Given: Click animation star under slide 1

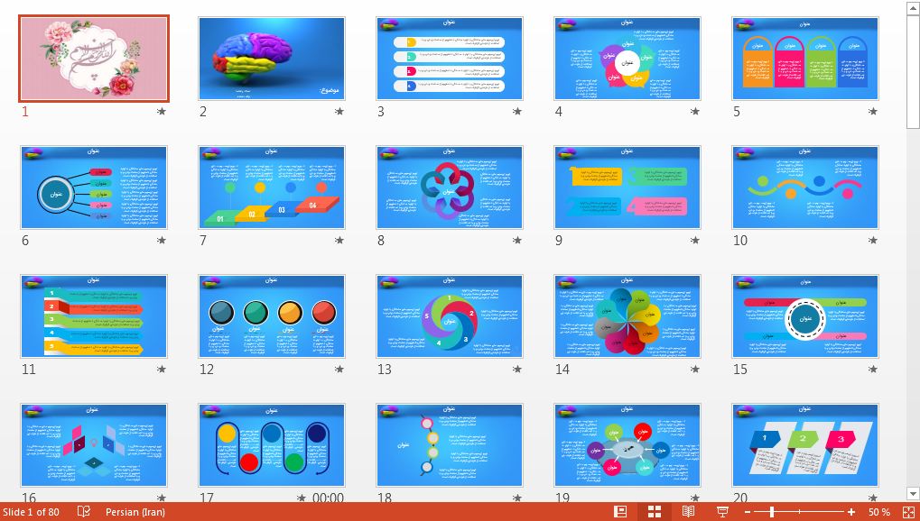Looking at the screenshot, I should (162, 112).
